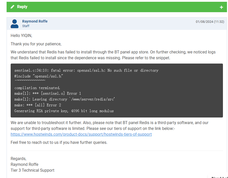Click the Generating RSA private key line
Viewport: 228px width, 178px height.
click(64, 111)
